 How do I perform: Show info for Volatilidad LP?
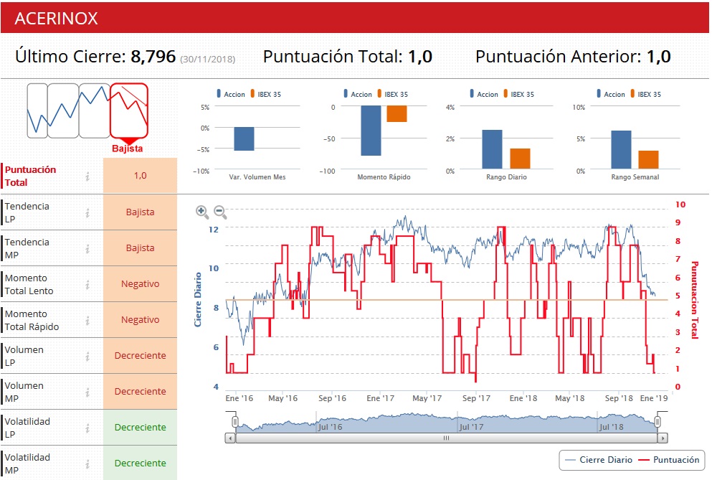point(87,428)
